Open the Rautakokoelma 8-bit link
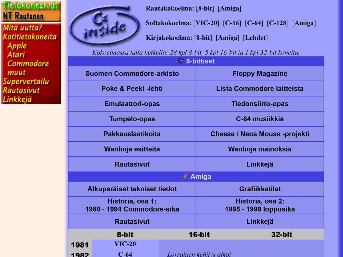The width and height of the screenshot is (343, 257). (x=205, y=9)
